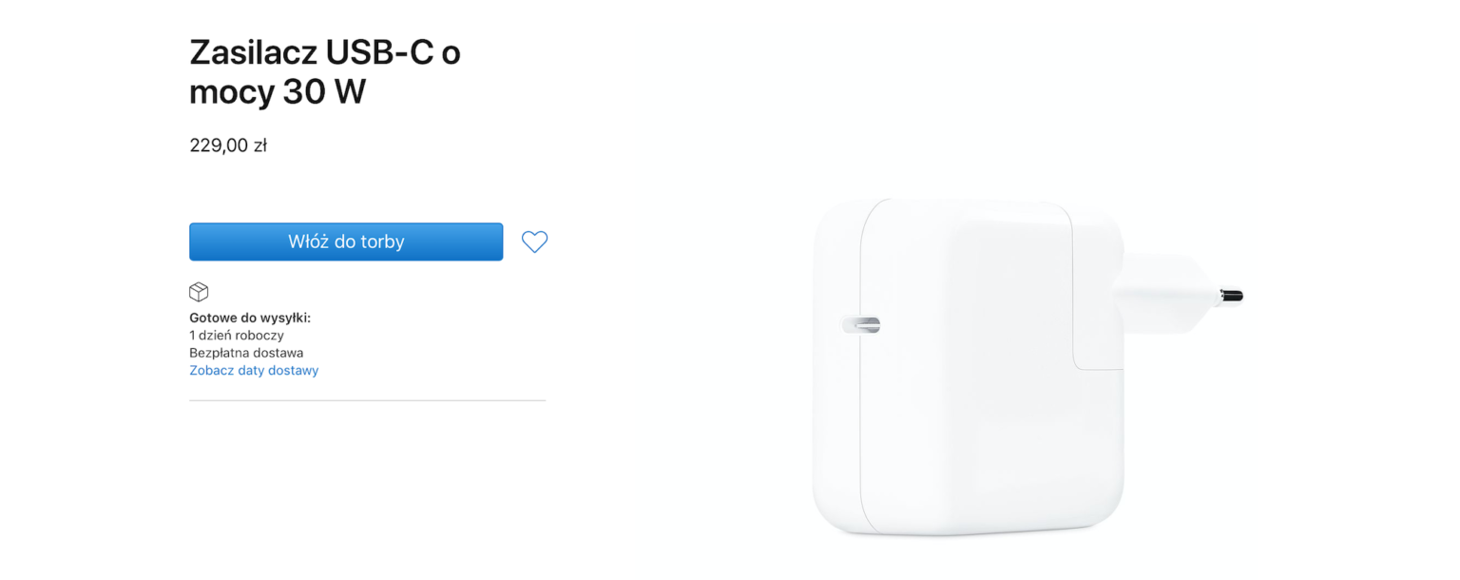Image resolution: width=1460 pixels, height=580 pixels.
Task: Click the heart icon to save to favorites
Action: [534, 242]
